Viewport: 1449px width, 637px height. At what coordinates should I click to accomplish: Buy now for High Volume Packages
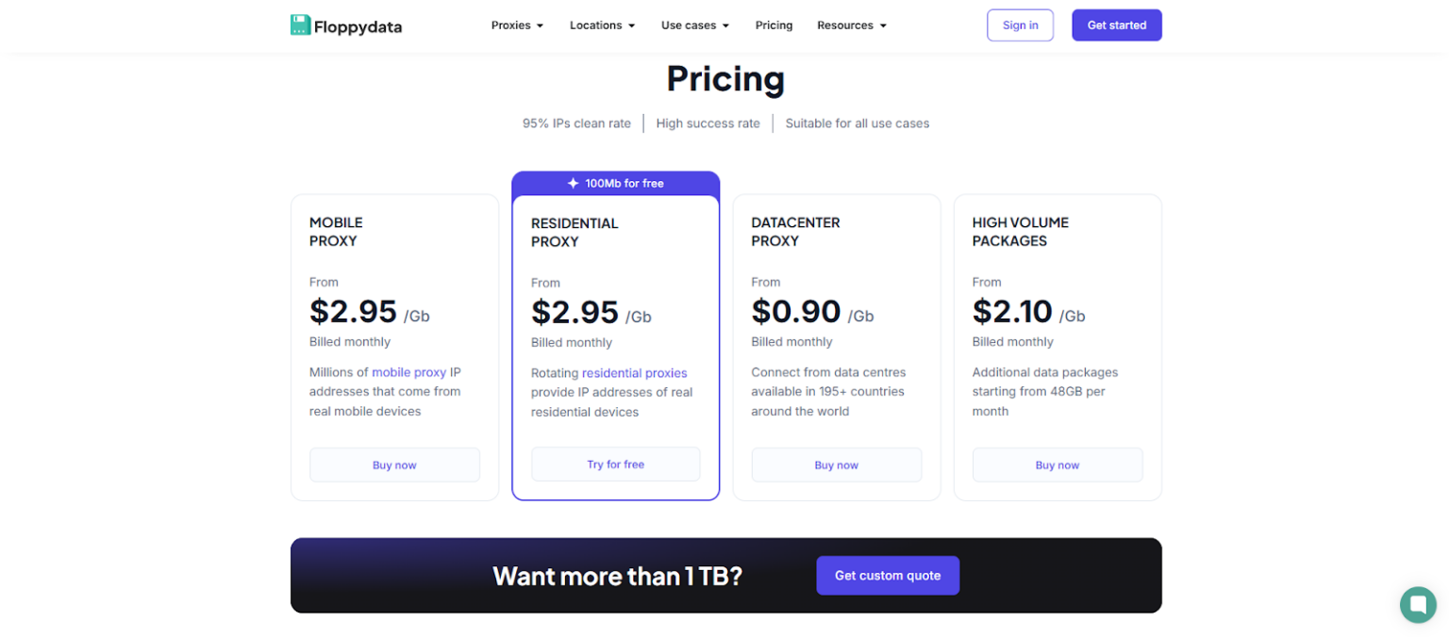point(1057,465)
